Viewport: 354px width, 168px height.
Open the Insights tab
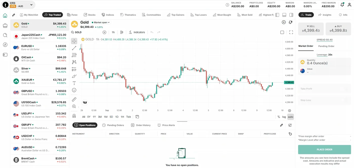click(325, 15)
